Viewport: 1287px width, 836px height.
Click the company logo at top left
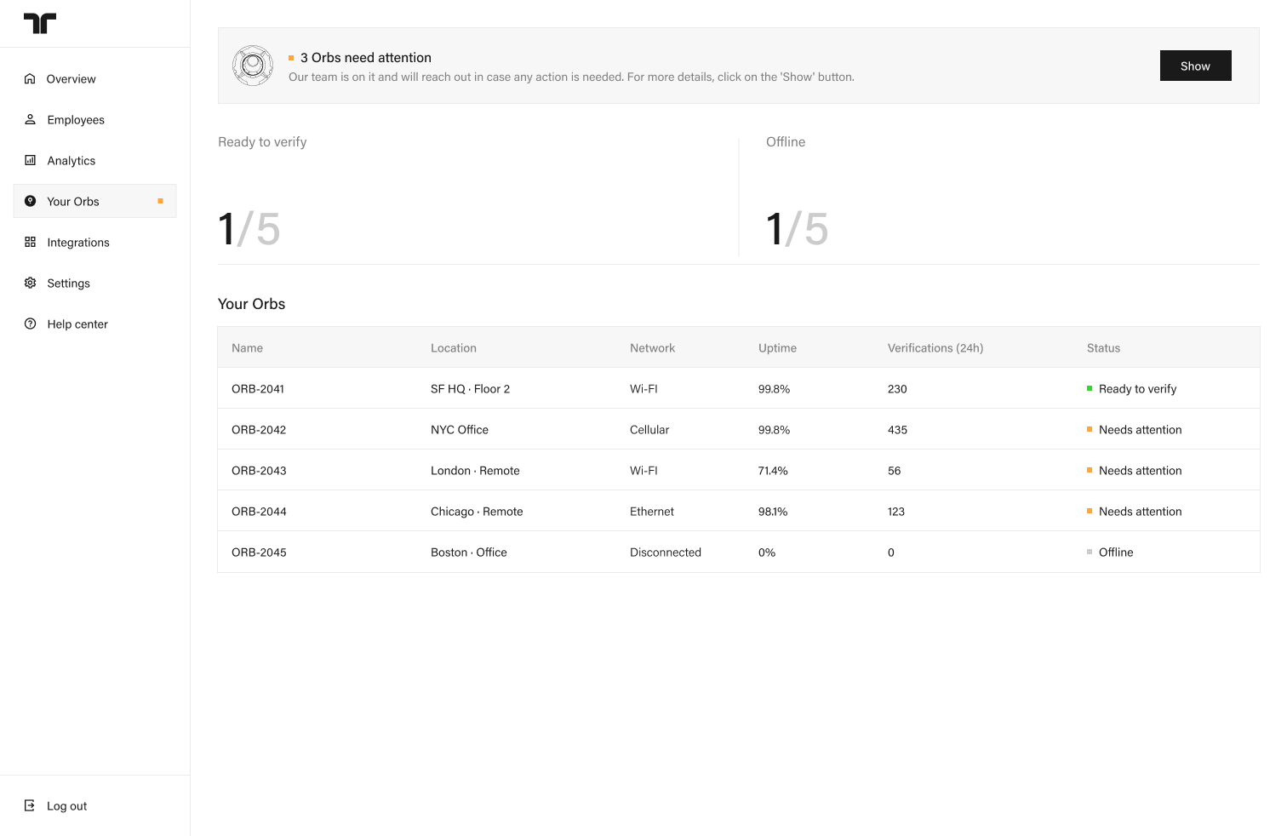[x=40, y=23]
